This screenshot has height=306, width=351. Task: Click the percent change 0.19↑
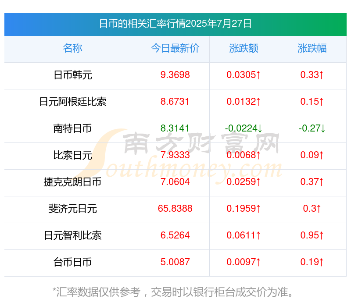tap(312, 262)
